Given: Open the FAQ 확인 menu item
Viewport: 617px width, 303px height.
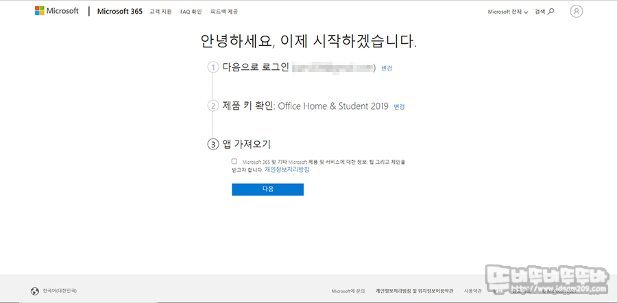Looking at the screenshot, I should pyautogui.click(x=191, y=12).
